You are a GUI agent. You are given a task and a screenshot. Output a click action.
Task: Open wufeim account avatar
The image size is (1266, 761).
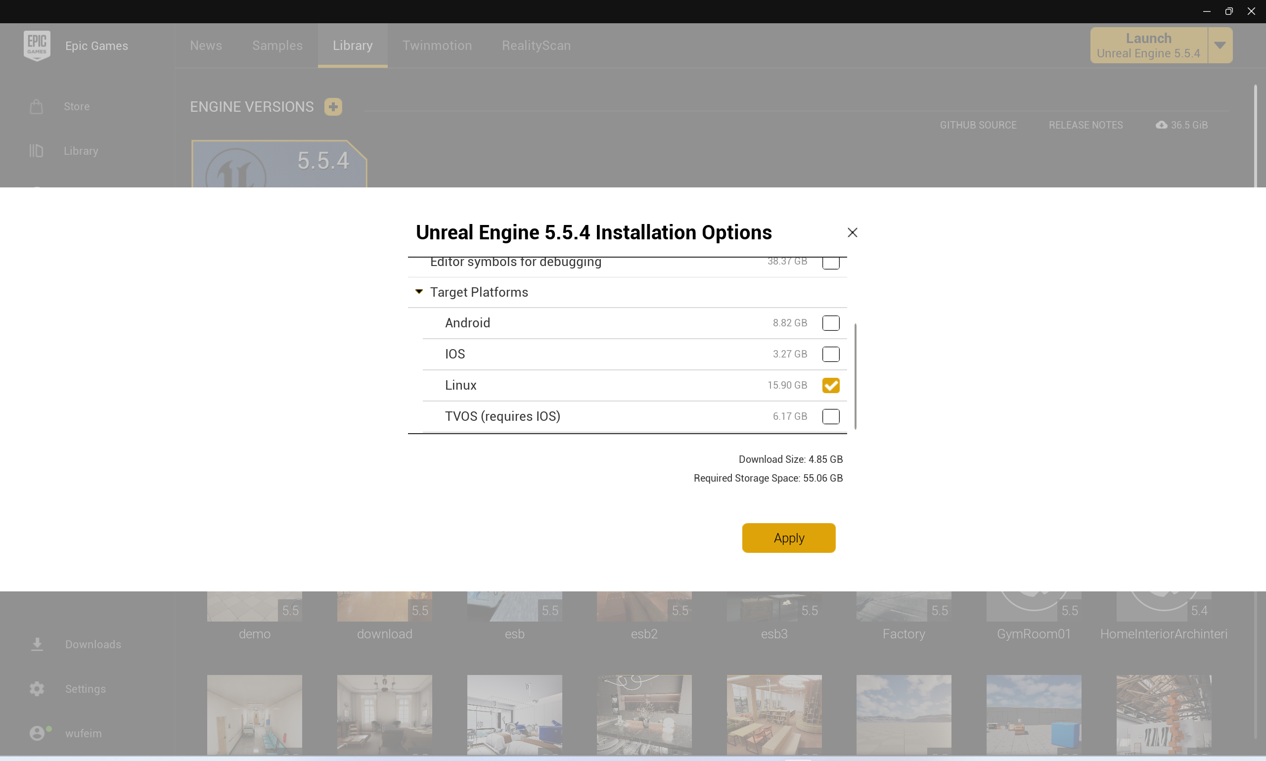click(37, 733)
